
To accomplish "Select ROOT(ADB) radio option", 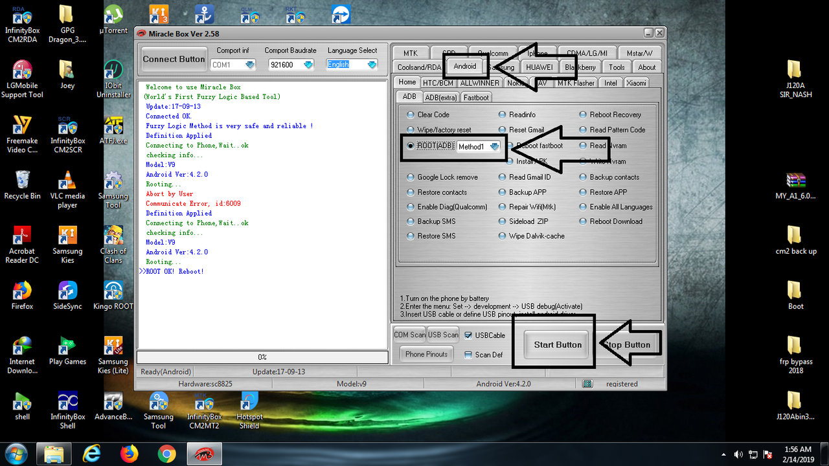I will (431, 146).
